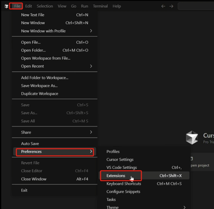This screenshot has width=214, height=209.
Task: Choose Open Folder... entry
Action: point(33,50)
